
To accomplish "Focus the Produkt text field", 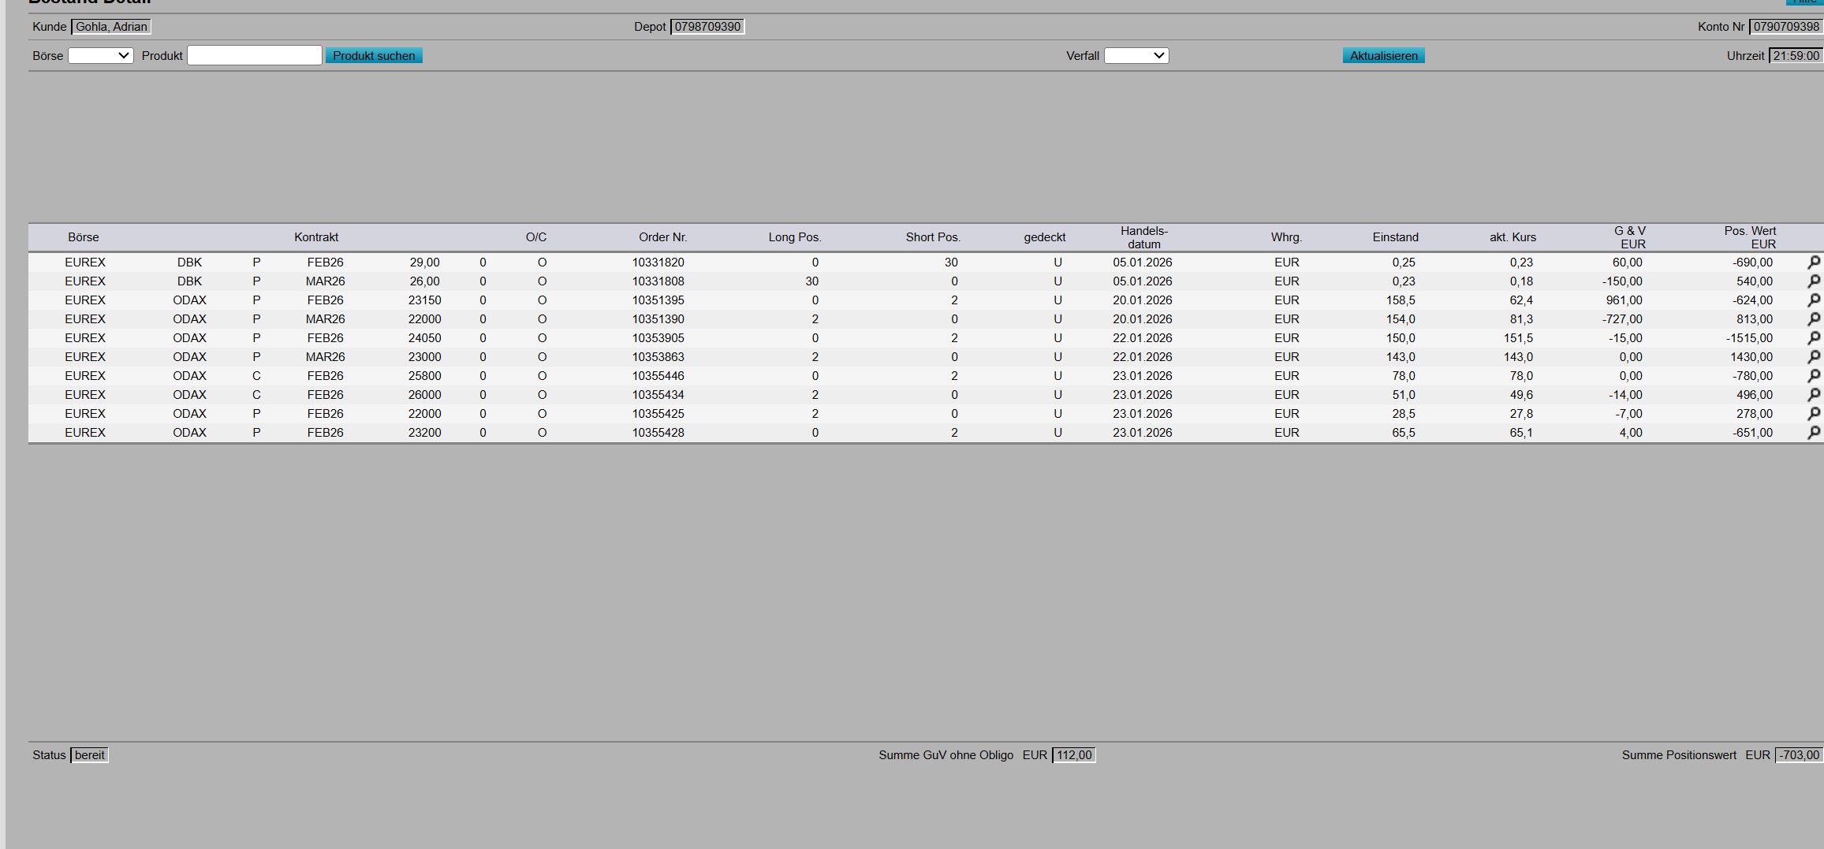I will tap(254, 55).
